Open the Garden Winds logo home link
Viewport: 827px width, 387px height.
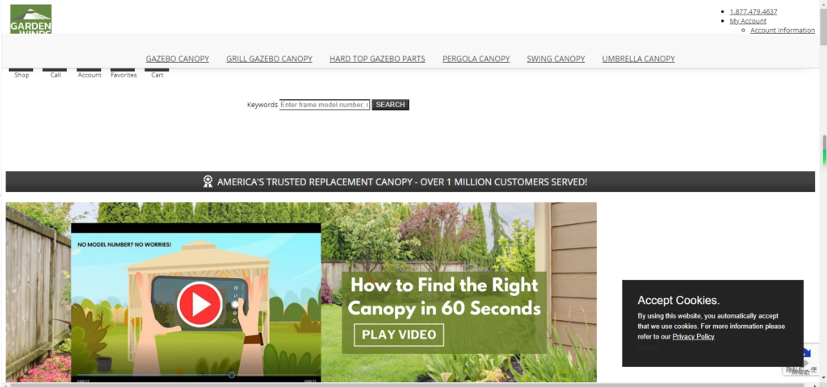tap(31, 19)
